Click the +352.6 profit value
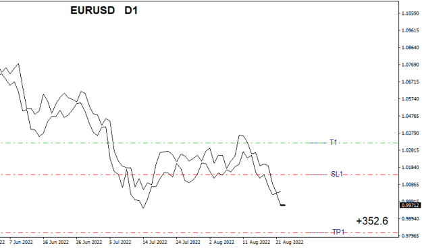 pos(372,221)
